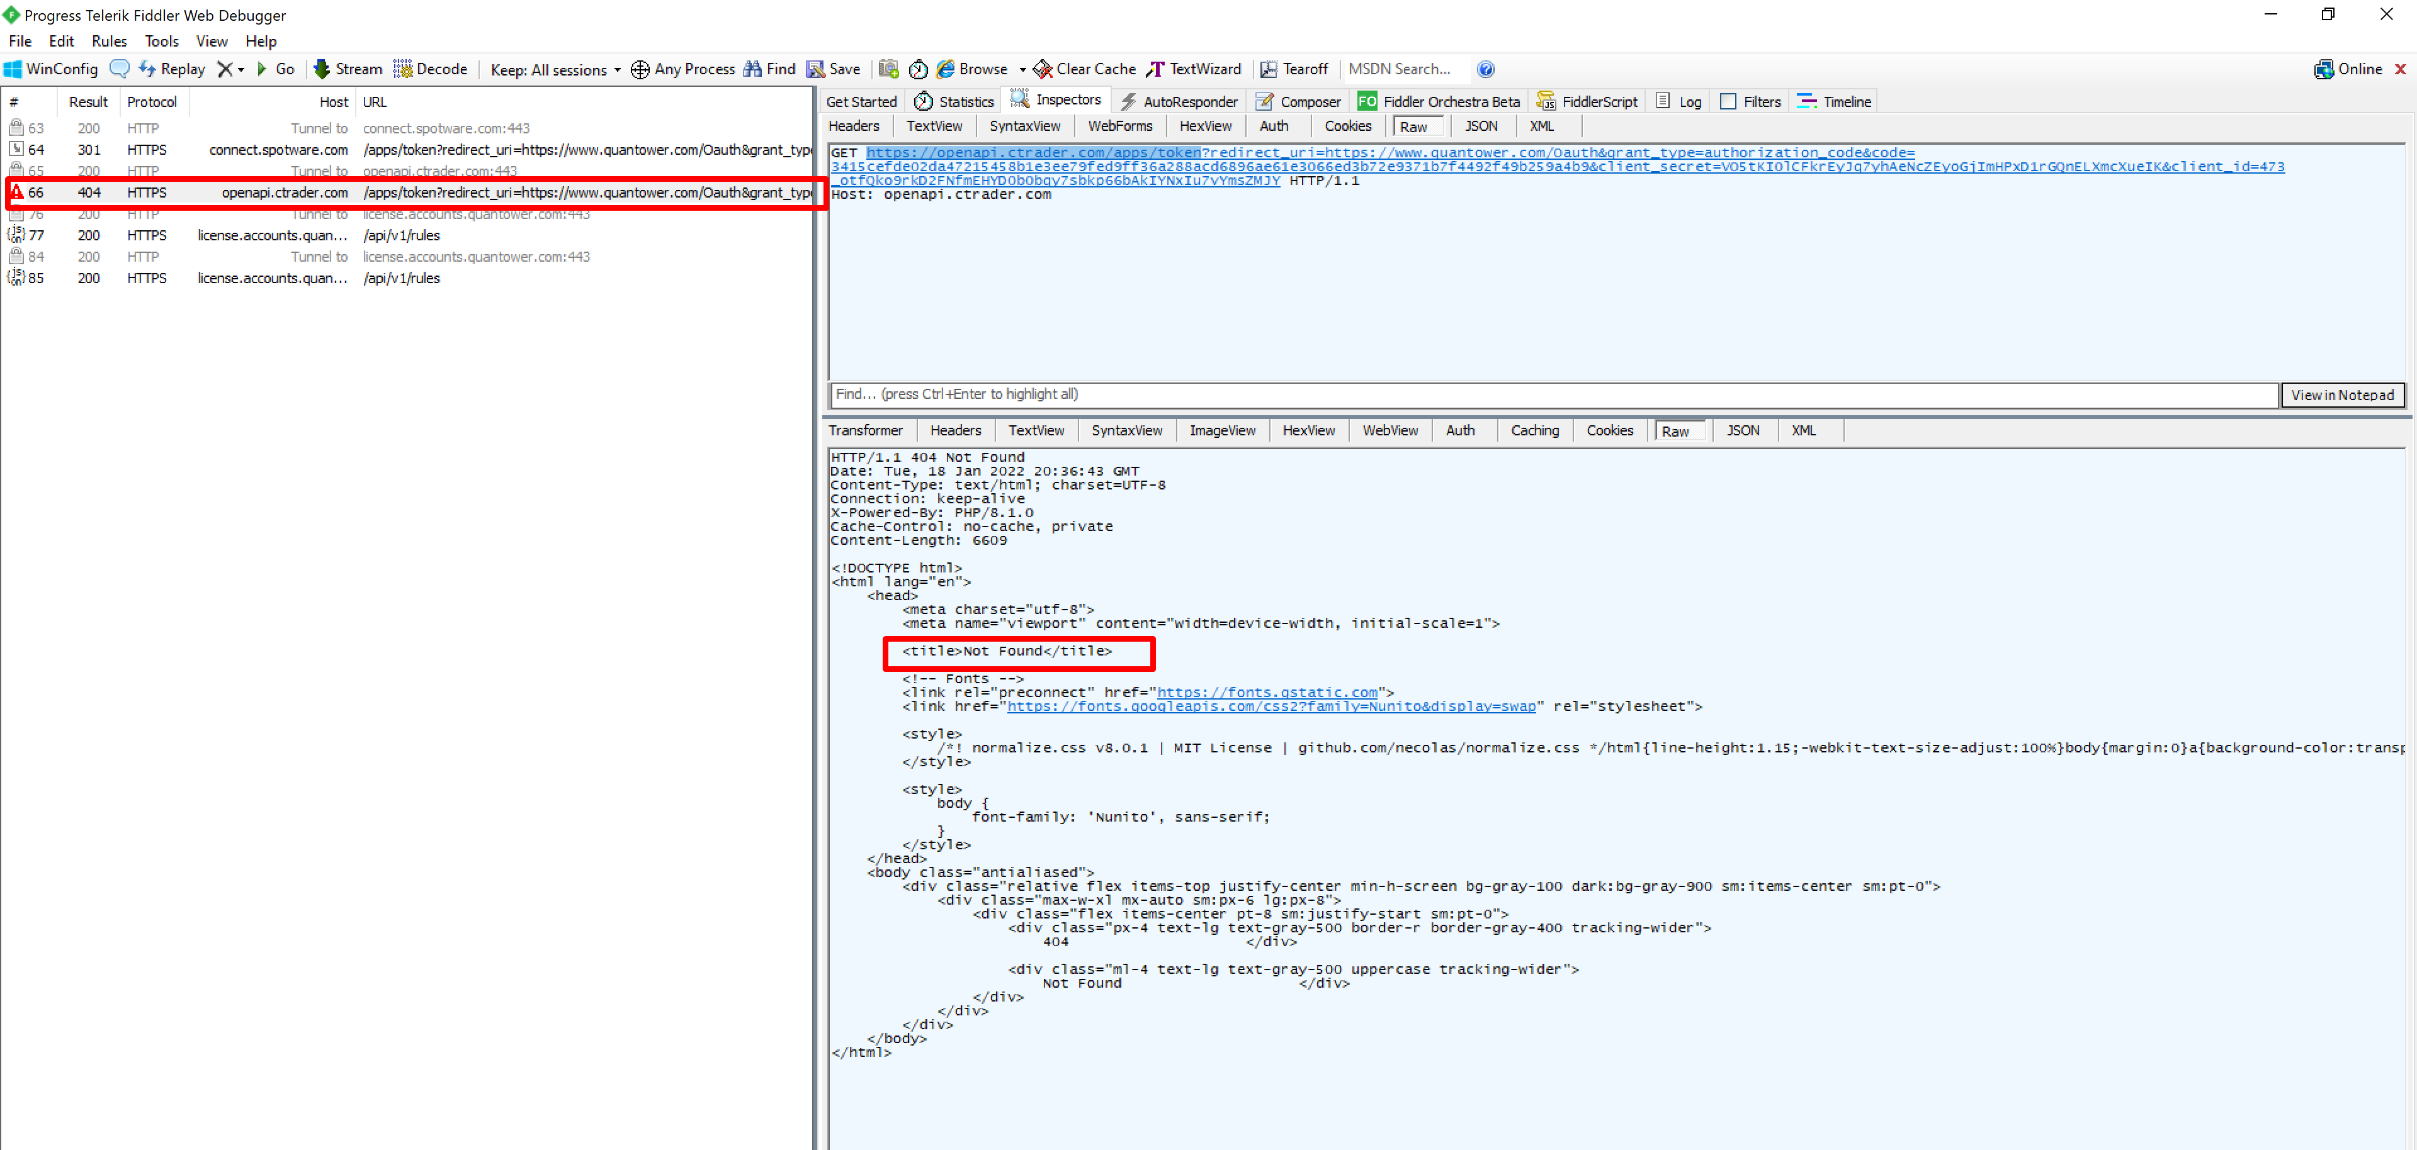Open the Composer tab
This screenshot has height=1150, width=2417.
(1299, 101)
